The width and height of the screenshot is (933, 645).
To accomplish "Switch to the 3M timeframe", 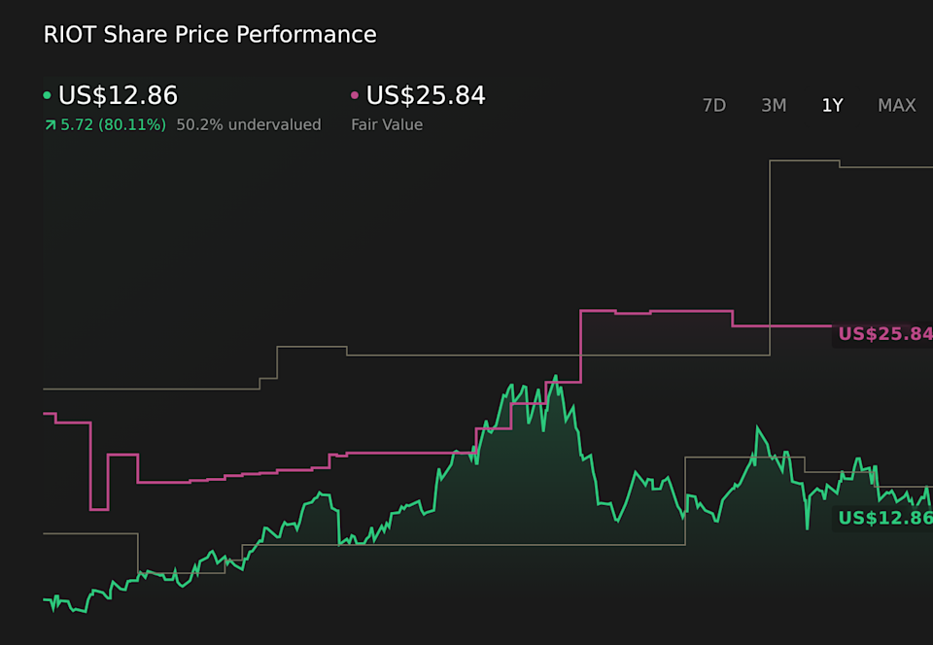I will pyautogui.click(x=774, y=105).
